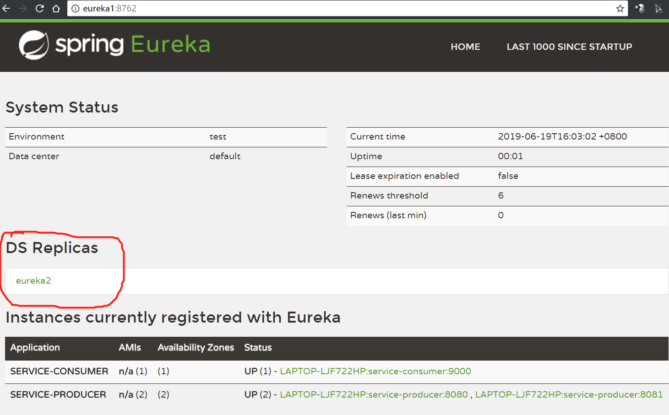Open LAST 1000 SINCE STARTUP page
Image resolution: width=669 pixels, height=415 pixels.
click(x=569, y=47)
